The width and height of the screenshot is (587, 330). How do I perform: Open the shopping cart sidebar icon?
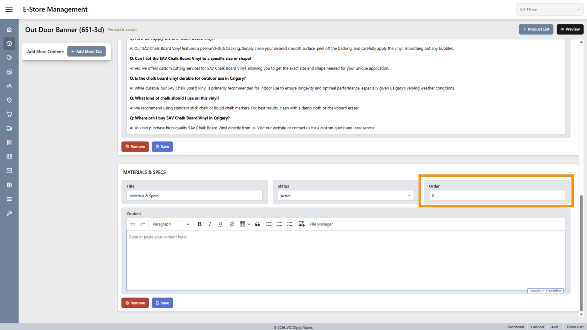pos(9,114)
